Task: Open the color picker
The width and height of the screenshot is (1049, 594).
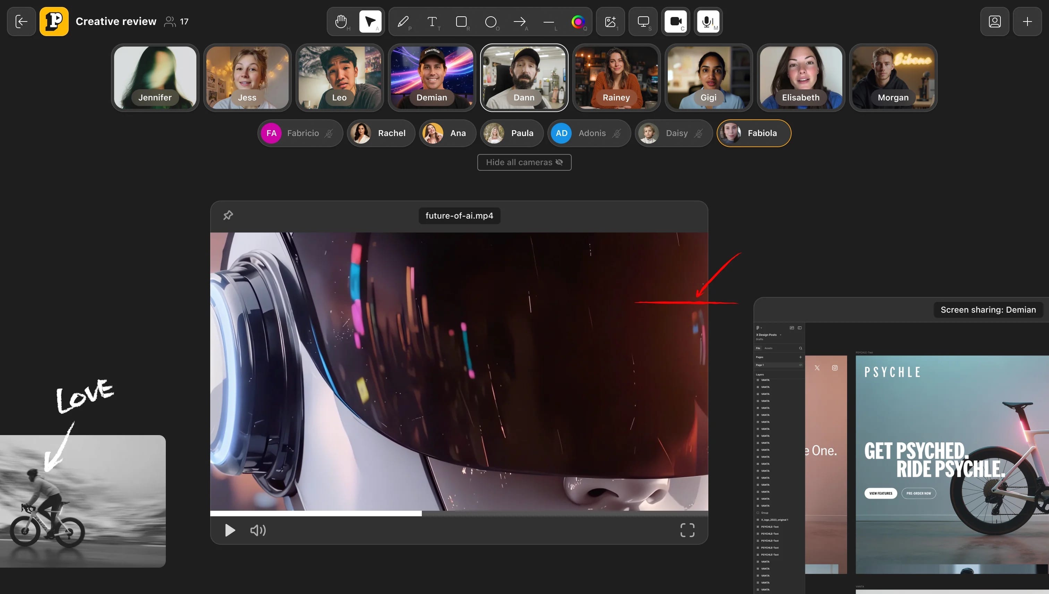Action: click(578, 21)
